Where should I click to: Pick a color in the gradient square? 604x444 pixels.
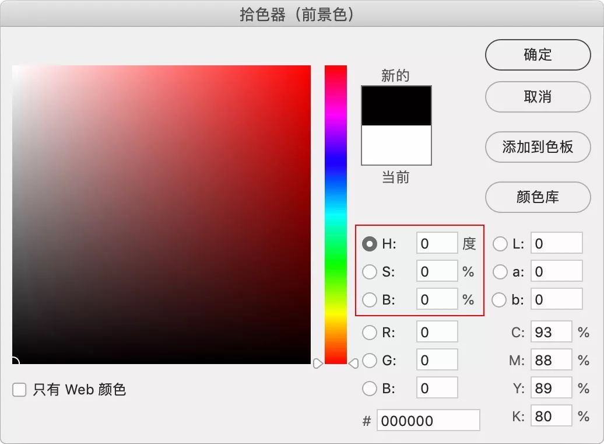coord(161,216)
